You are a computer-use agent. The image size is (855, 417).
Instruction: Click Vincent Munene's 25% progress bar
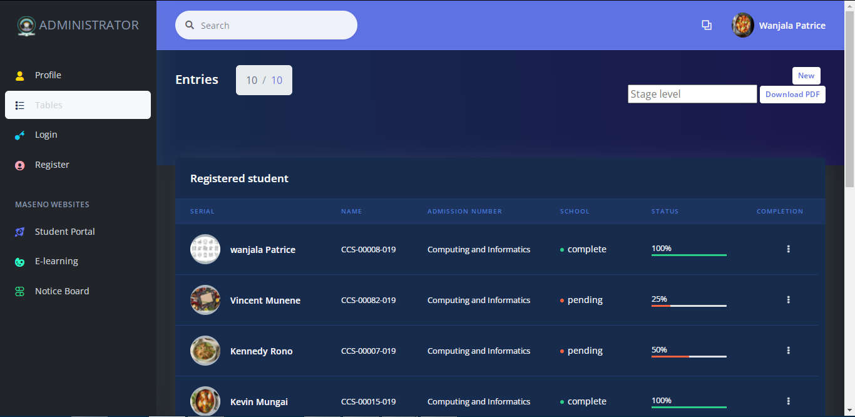(689, 306)
